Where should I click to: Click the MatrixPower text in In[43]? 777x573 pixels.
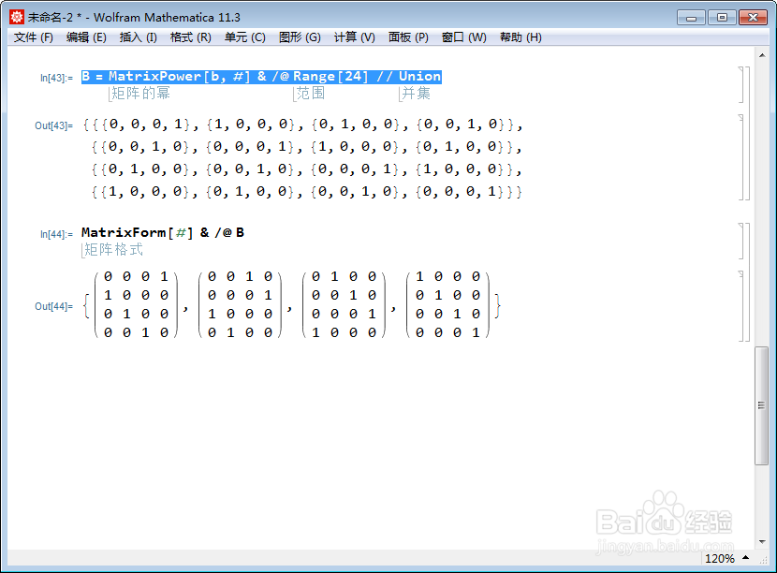coord(155,77)
